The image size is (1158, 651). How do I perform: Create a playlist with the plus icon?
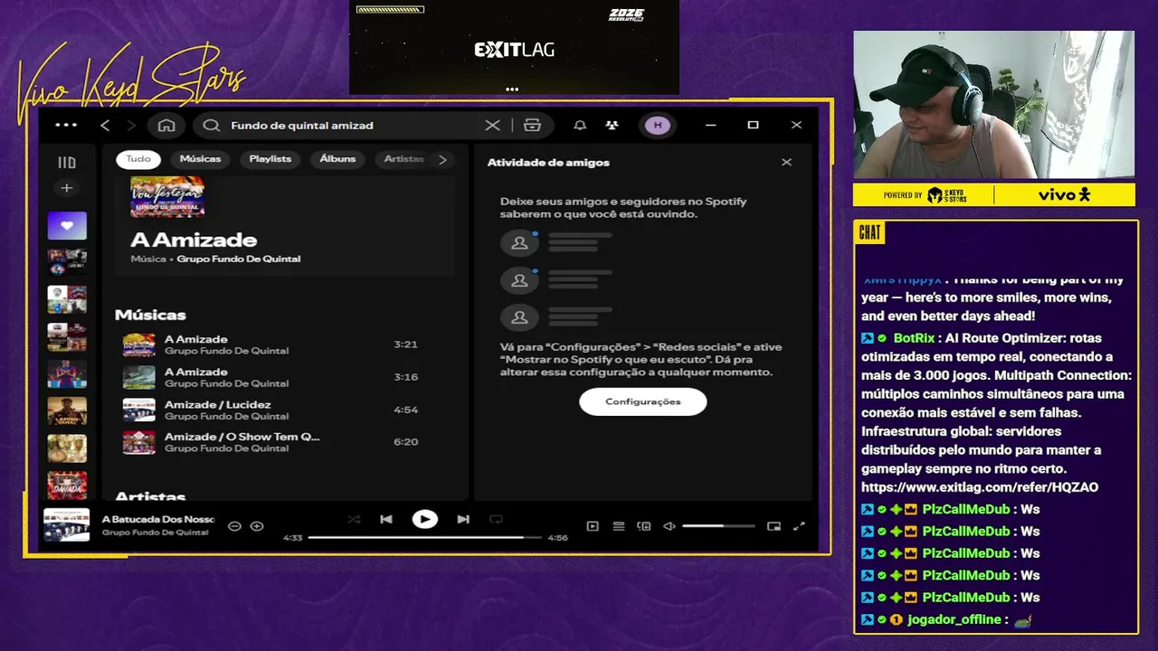click(66, 188)
